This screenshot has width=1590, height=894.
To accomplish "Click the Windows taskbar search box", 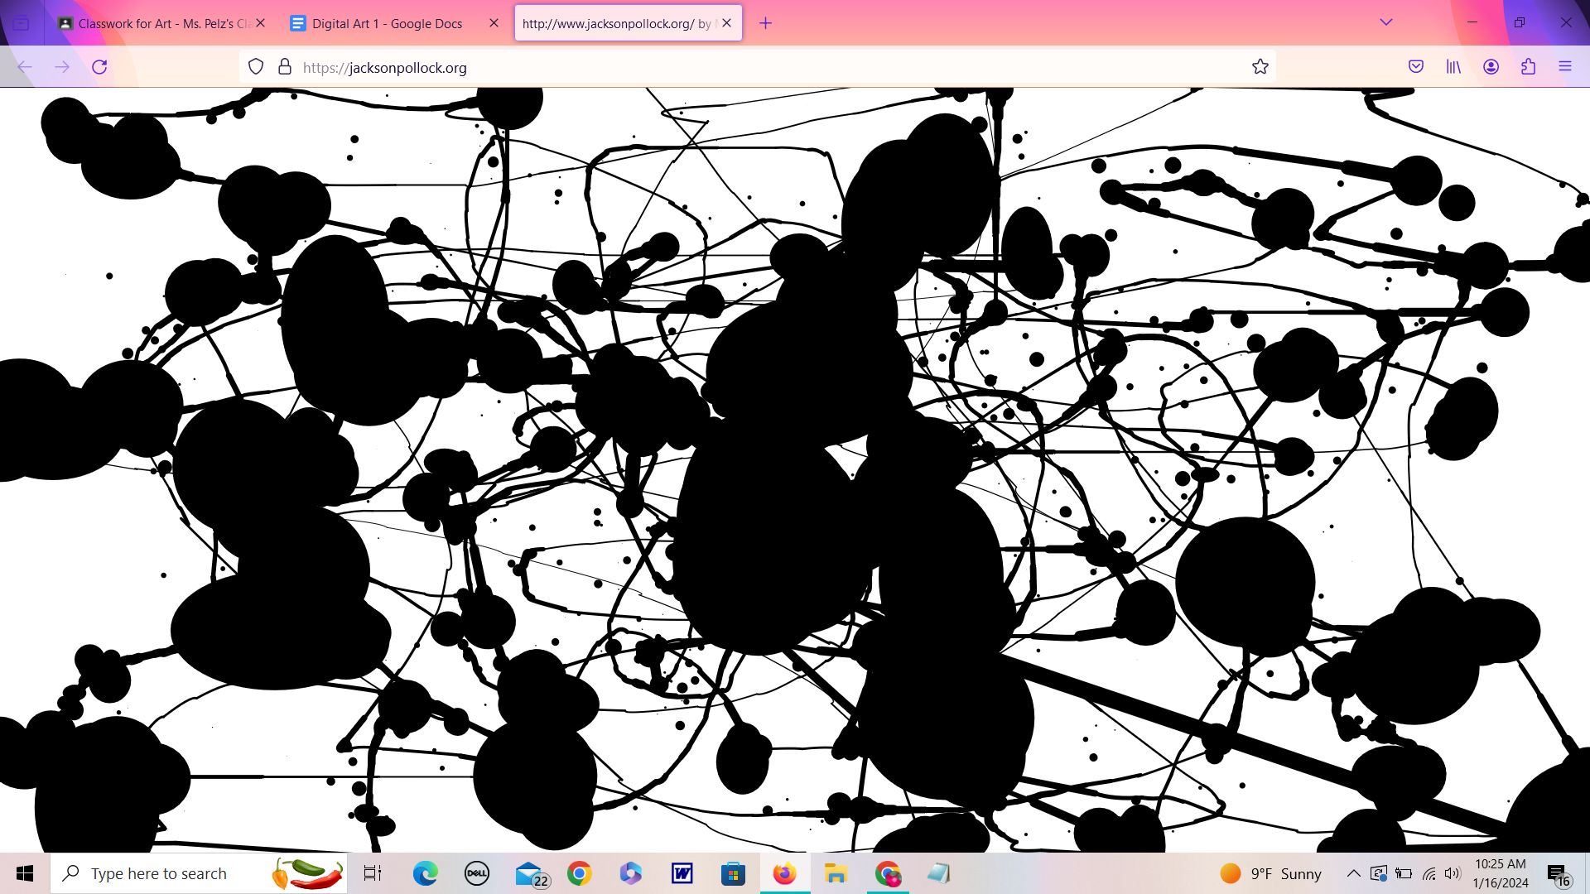I will [166, 873].
